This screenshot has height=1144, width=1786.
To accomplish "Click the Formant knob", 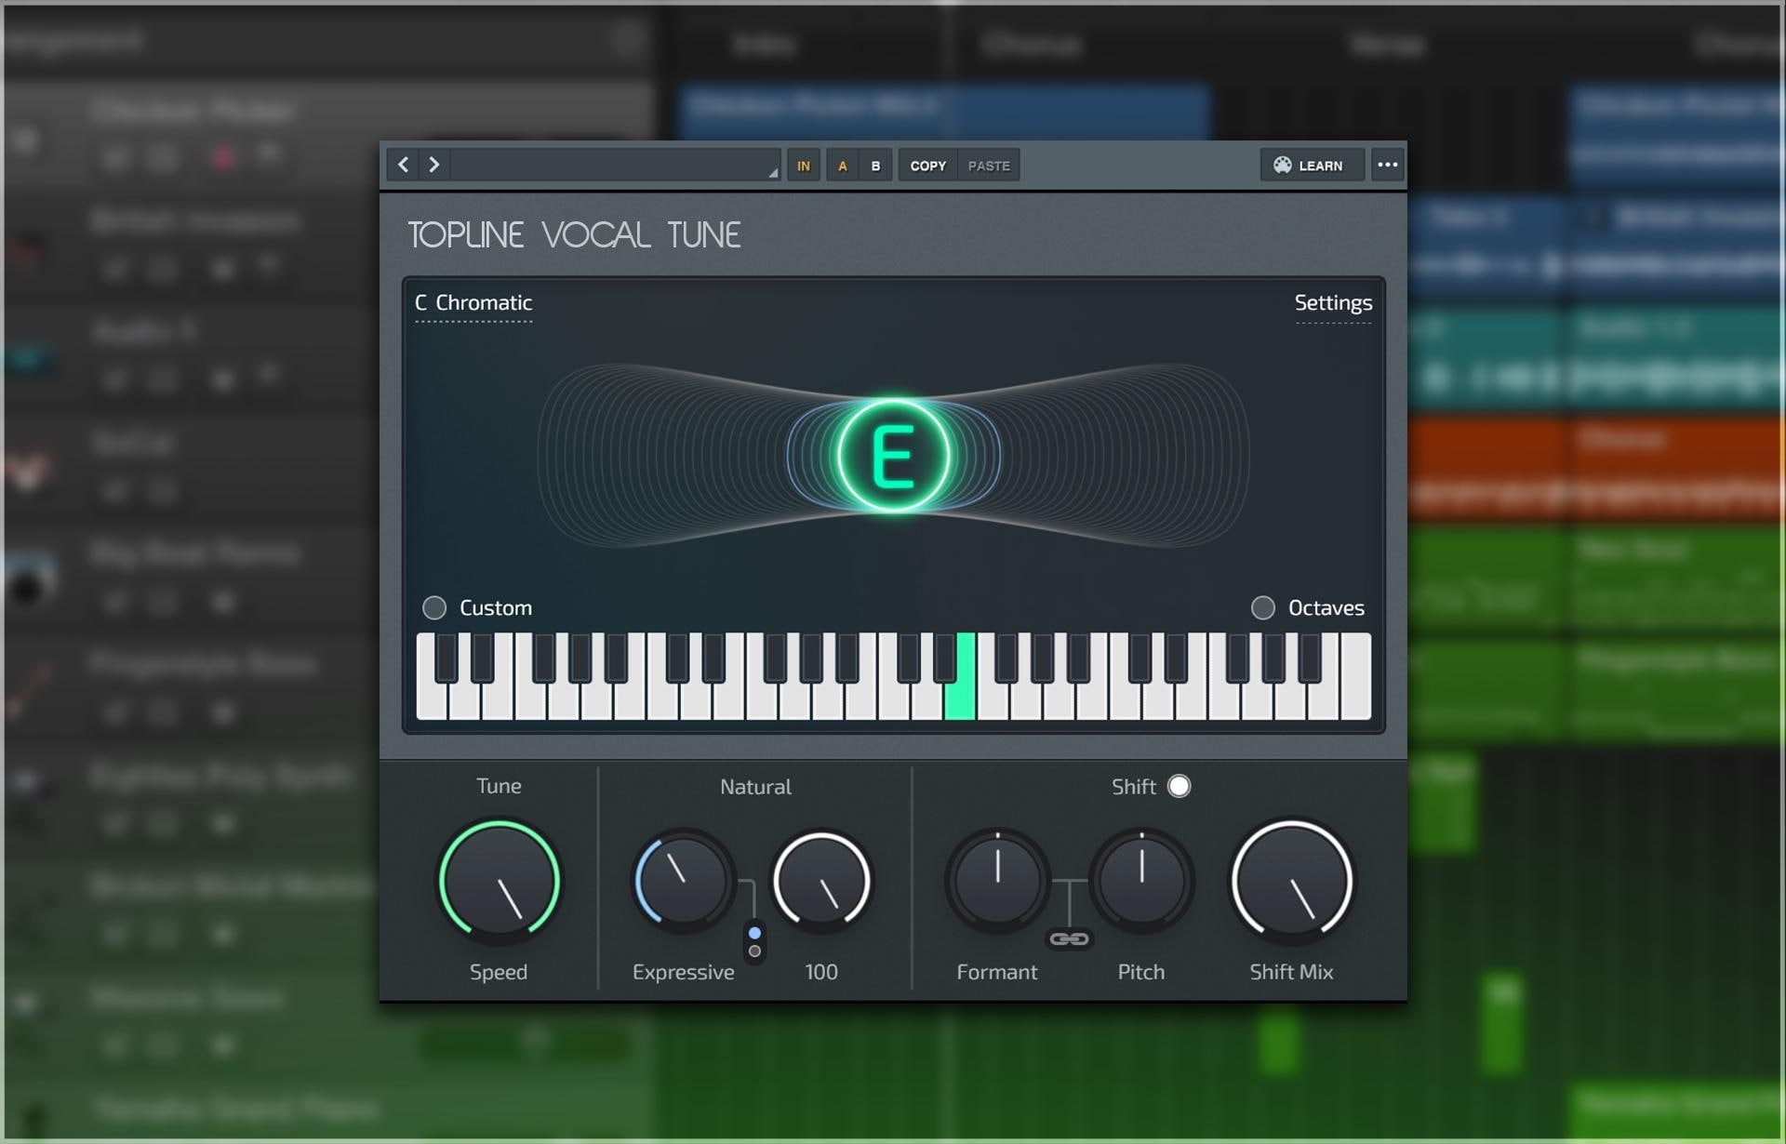I will pos(997,880).
